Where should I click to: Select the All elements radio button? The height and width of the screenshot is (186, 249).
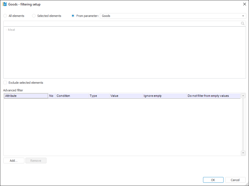(x=5, y=16)
